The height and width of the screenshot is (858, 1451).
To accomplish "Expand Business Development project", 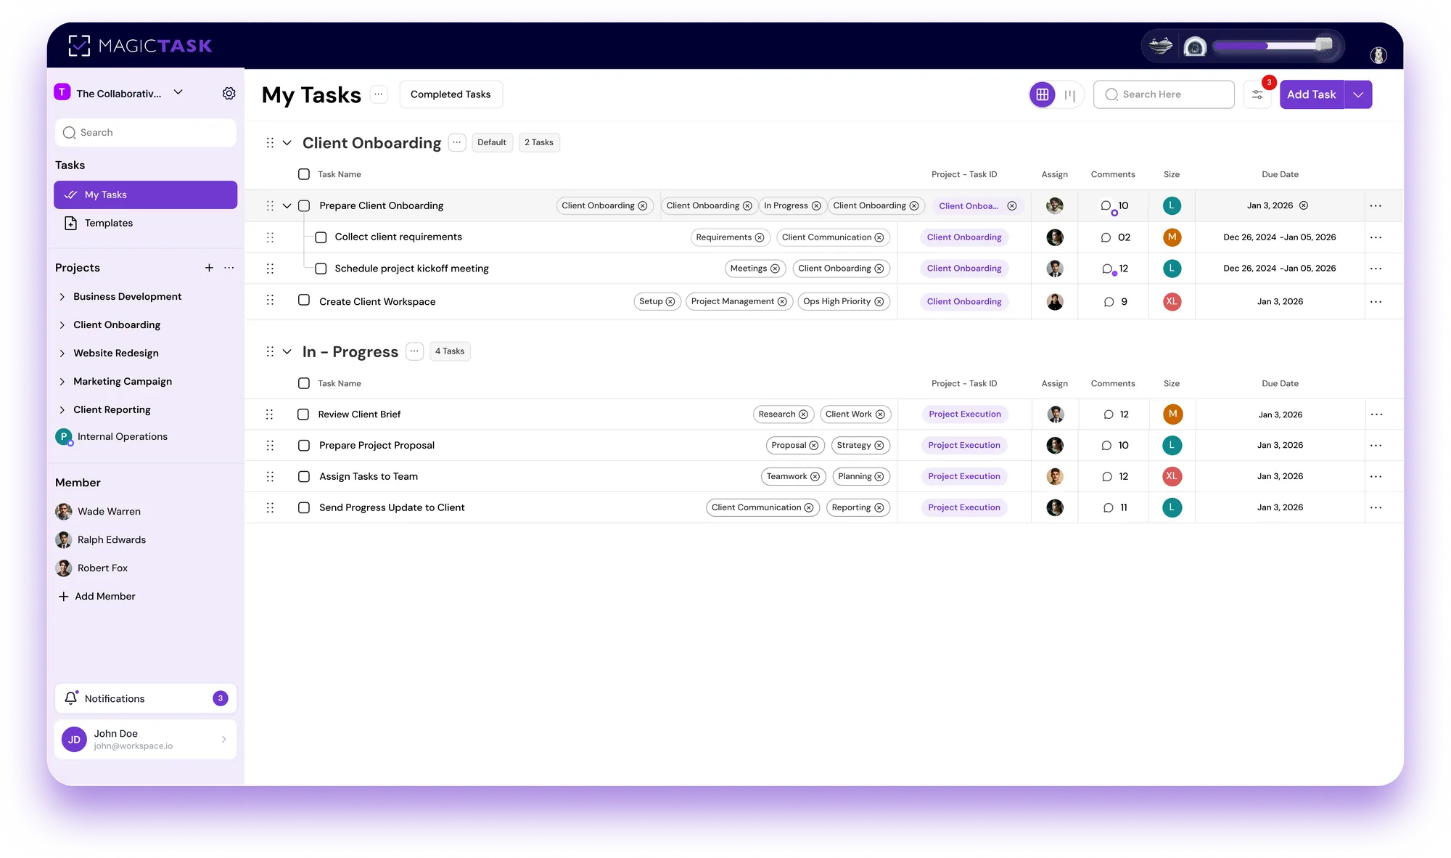I will coord(62,297).
